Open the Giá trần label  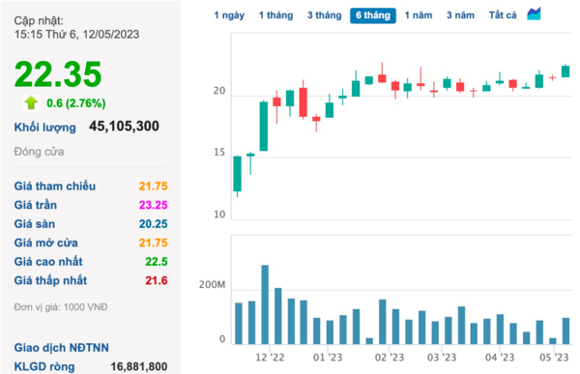[x=36, y=205]
